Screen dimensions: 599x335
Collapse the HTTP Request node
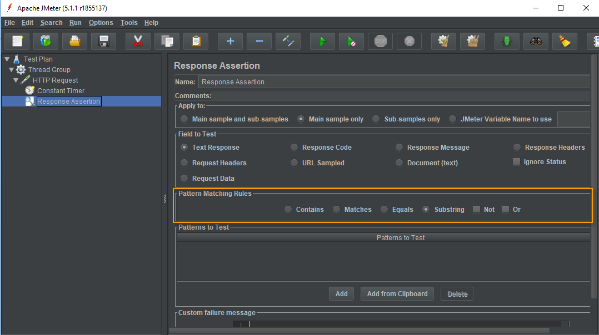click(16, 80)
